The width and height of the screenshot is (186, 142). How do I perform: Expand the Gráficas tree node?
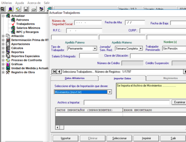pyautogui.click(x=3, y=64)
